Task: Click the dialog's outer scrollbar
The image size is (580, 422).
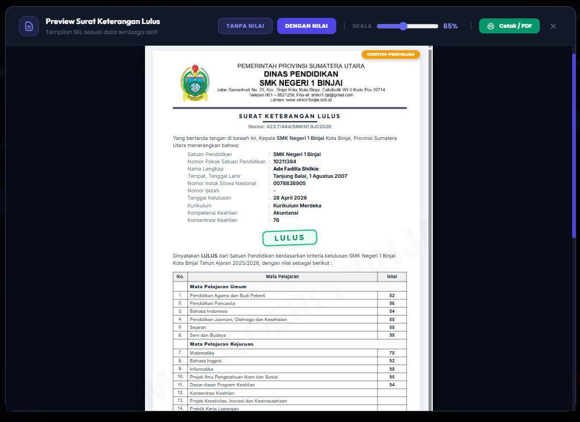Action: pos(574,145)
